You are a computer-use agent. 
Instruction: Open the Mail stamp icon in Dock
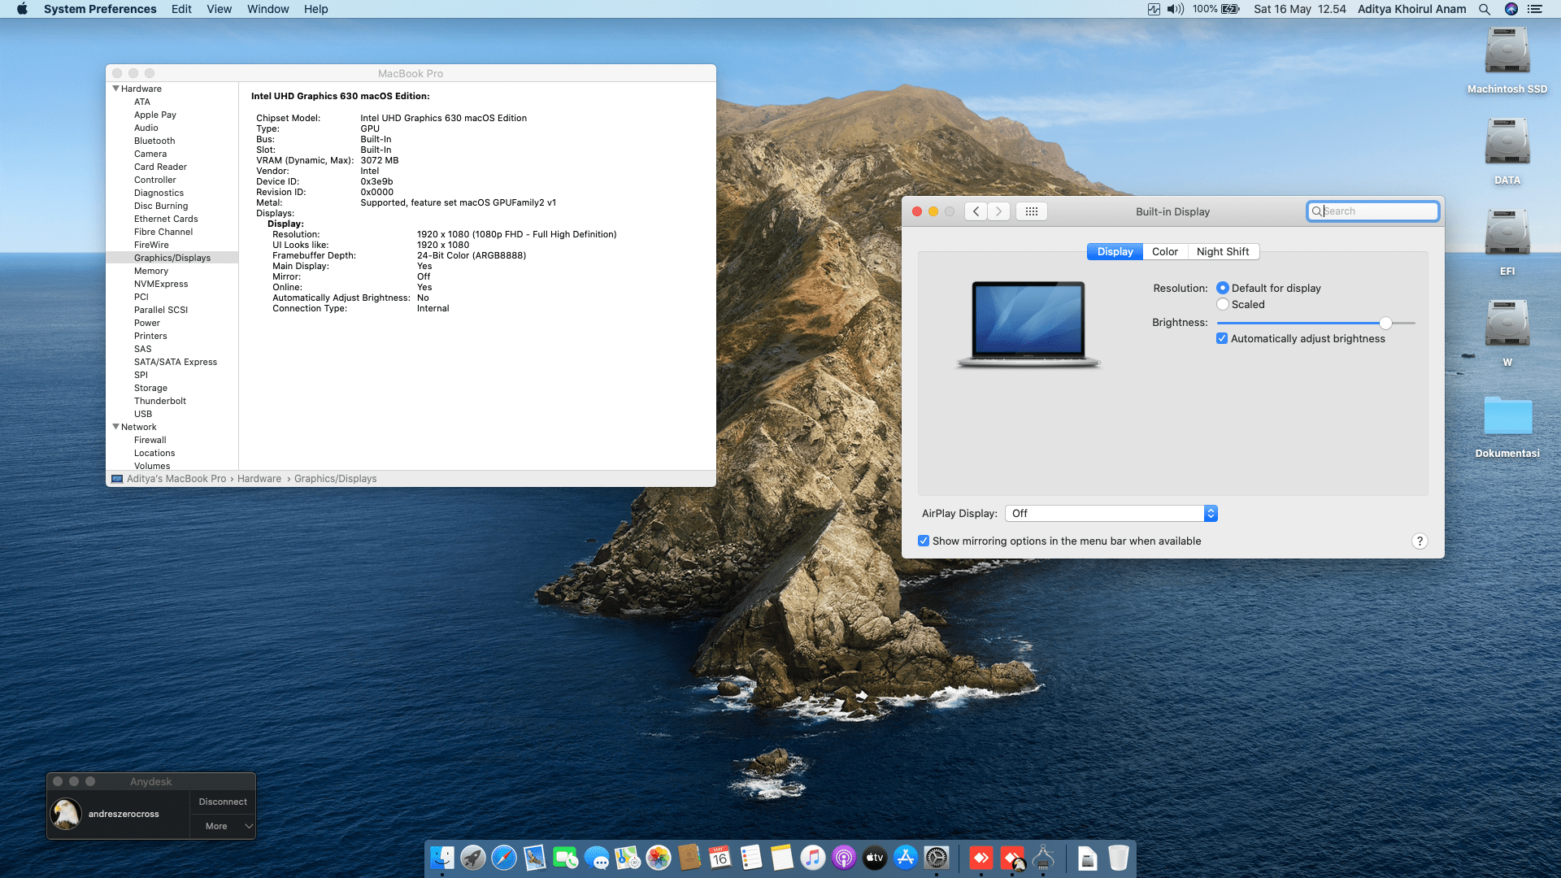click(535, 858)
